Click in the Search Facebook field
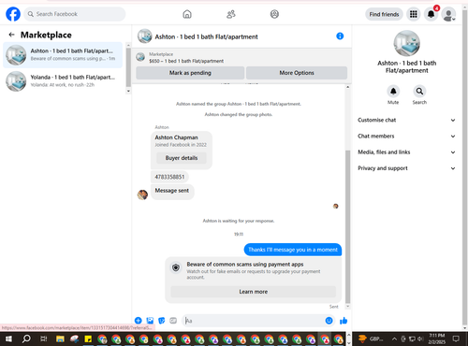Screen dimensions: 468x346 coord(75,14)
